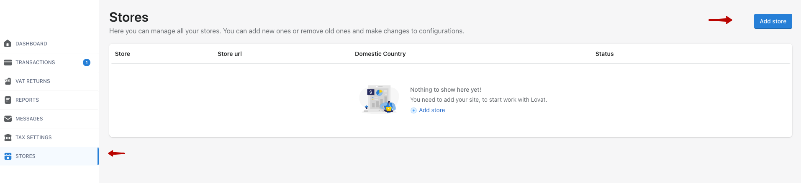Go to Transactions in sidebar
Screen dimensions: 801x183
point(49,63)
